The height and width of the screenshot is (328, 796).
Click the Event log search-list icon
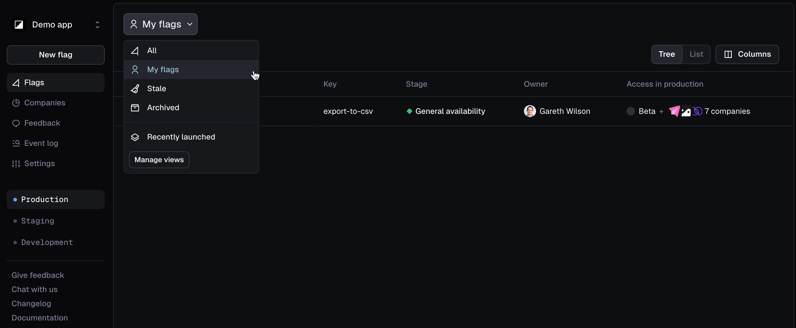[16, 143]
